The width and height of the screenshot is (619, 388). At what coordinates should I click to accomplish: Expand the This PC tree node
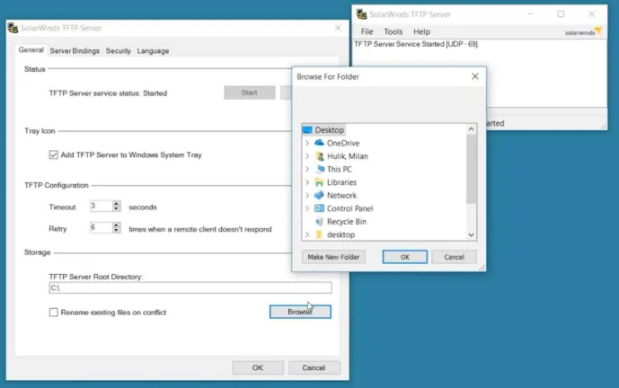(307, 169)
